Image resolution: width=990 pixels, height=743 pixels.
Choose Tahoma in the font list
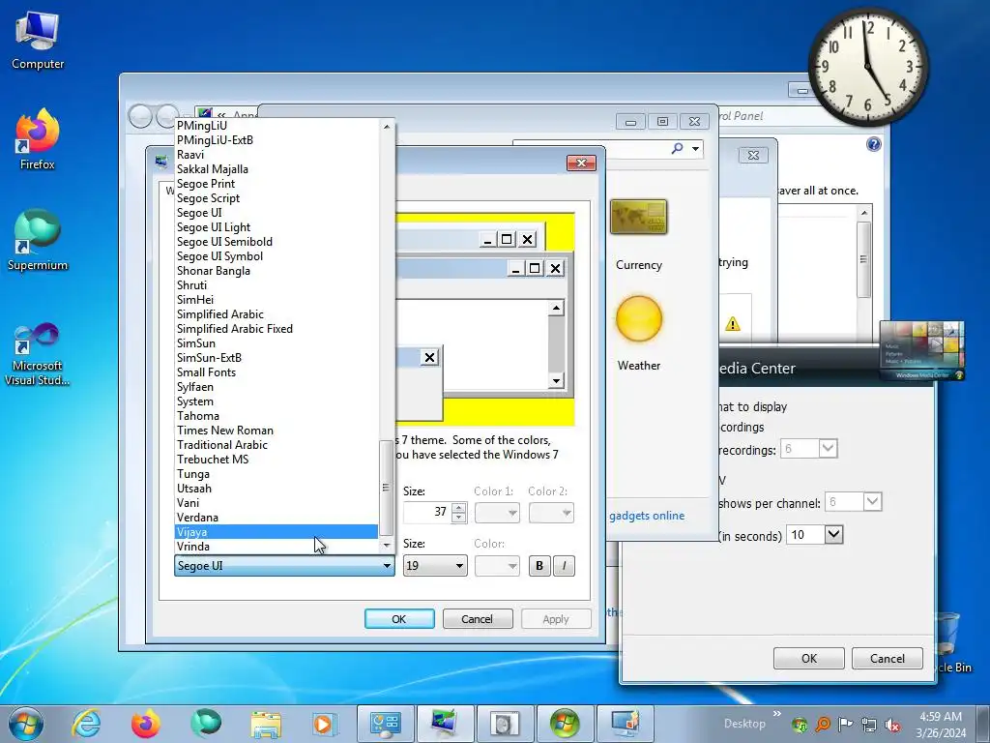tap(276, 416)
